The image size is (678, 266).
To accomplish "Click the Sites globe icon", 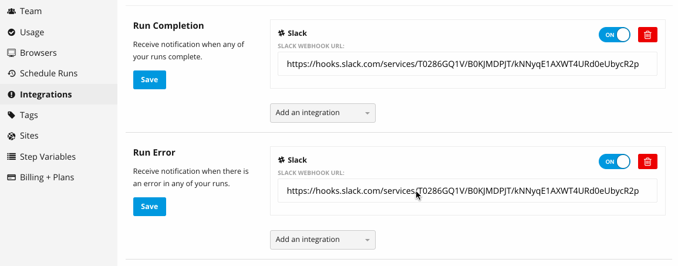I will click(x=12, y=136).
